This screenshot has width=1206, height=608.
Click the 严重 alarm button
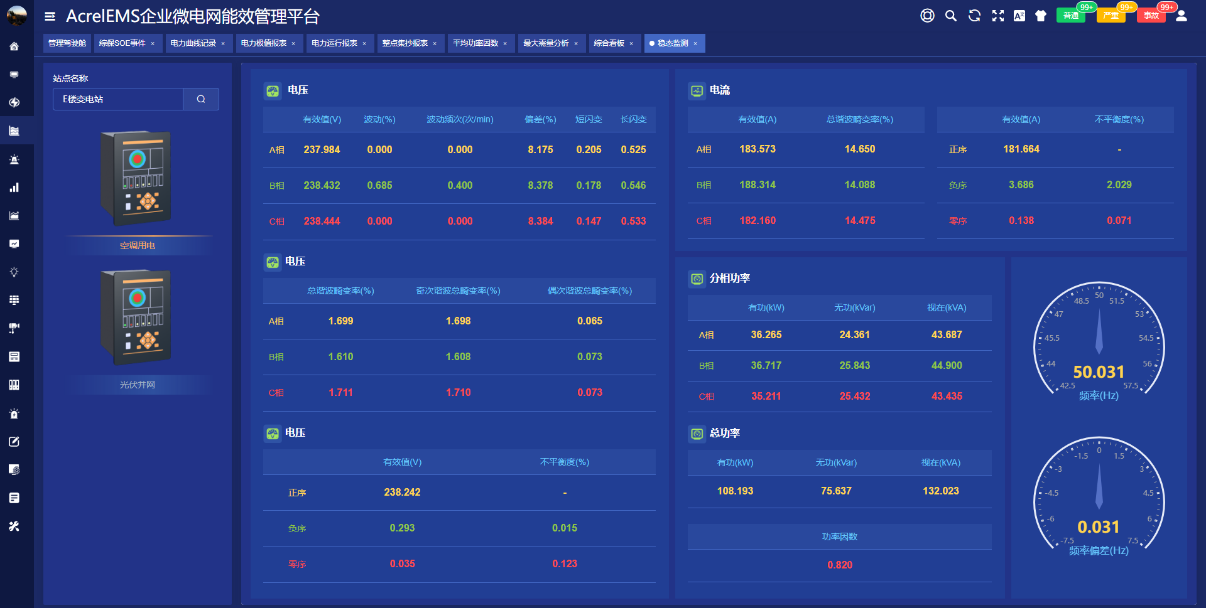[x=1111, y=16]
